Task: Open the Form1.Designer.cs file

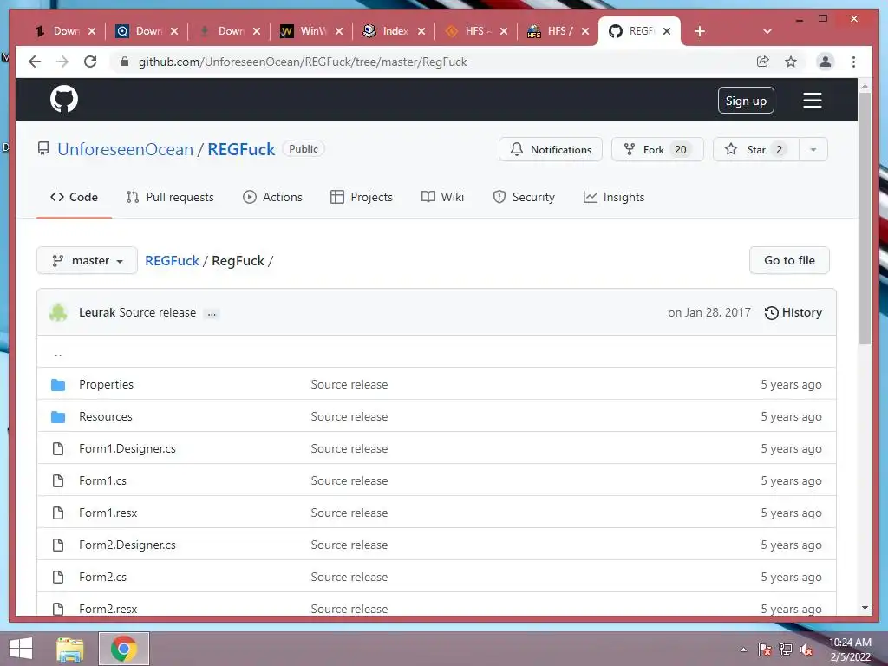Action: click(127, 449)
